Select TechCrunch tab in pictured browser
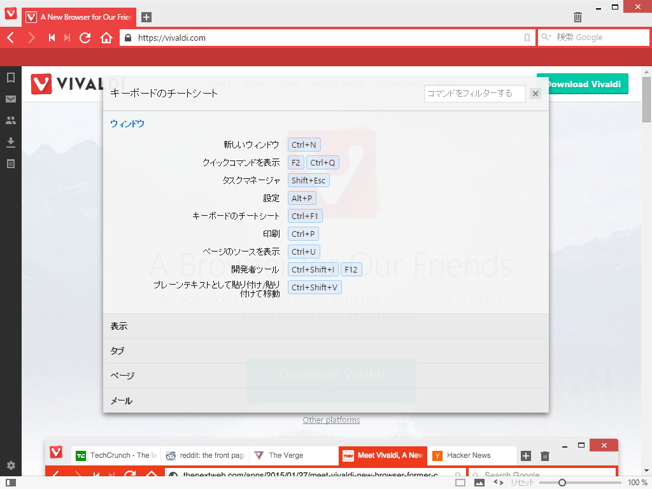 116,456
